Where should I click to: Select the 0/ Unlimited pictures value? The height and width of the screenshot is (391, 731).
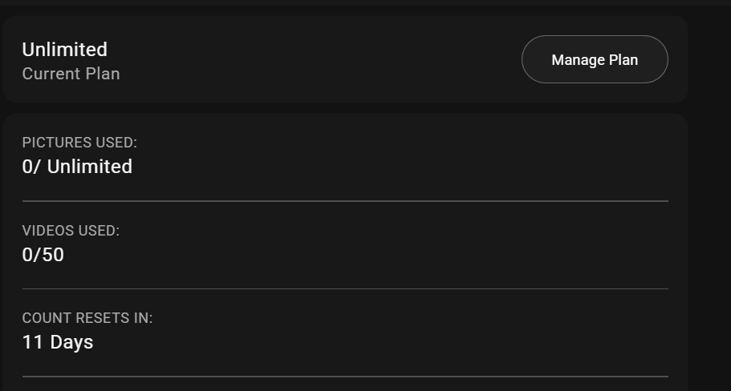(x=77, y=167)
